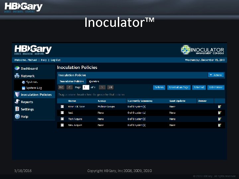The image size is (239, 179).
Task: Click the Help question mark icon
Action: 17,116
